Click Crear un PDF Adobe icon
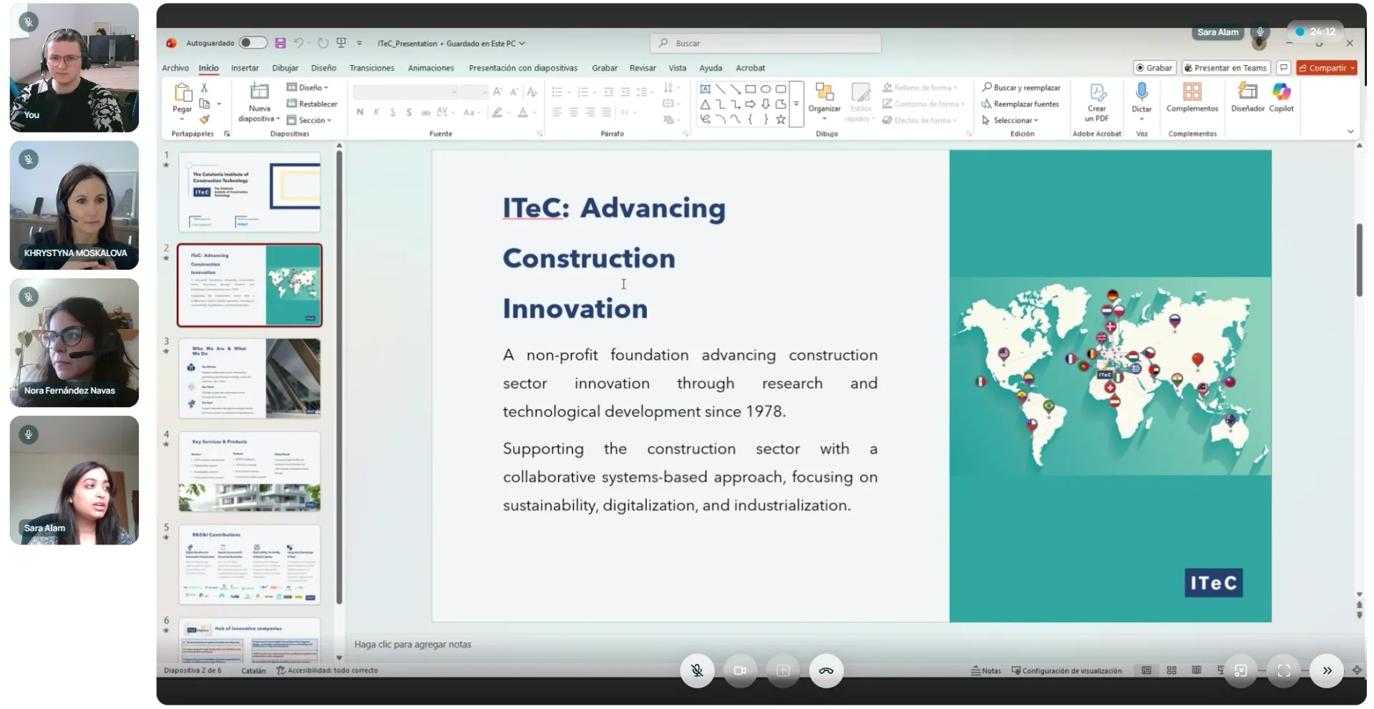 tap(1096, 92)
